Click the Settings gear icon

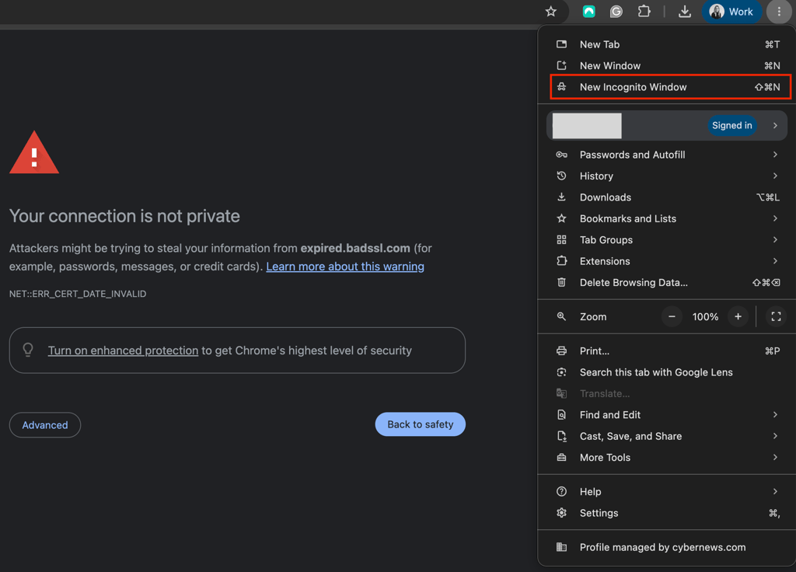pos(561,513)
